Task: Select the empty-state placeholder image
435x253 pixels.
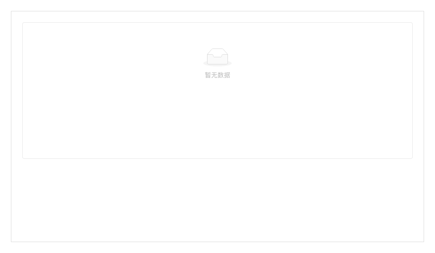Action: [217, 57]
